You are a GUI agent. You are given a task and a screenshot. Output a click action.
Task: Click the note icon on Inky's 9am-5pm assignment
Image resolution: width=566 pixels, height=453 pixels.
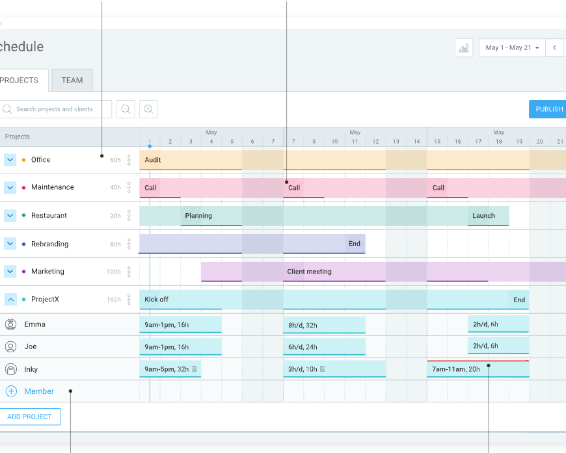click(x=195, y=369)
